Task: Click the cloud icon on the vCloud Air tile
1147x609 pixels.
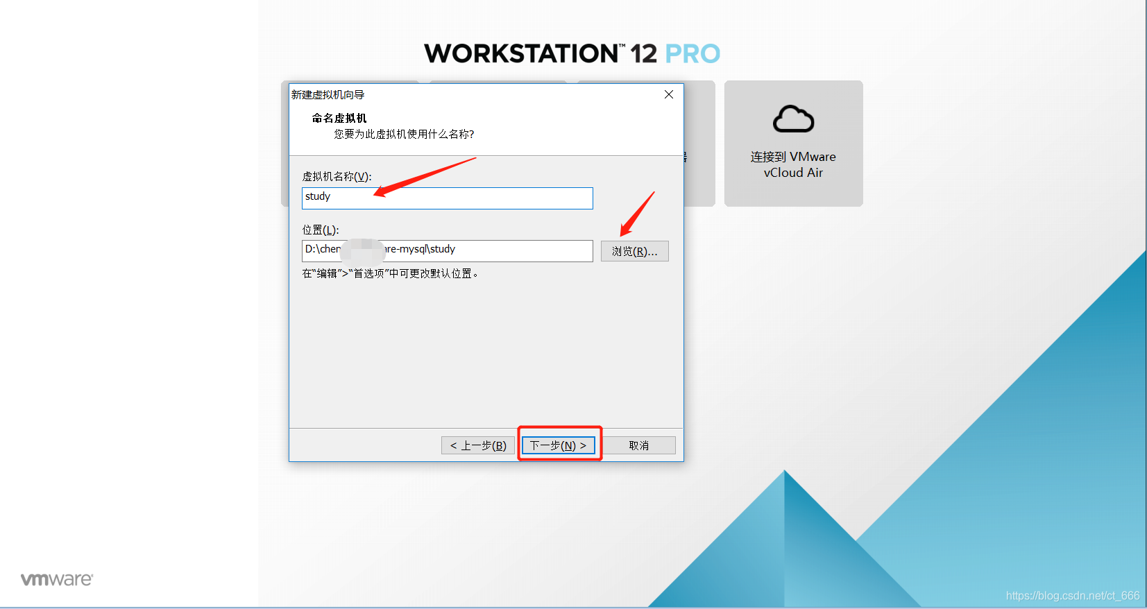Action: click(793, 119)
